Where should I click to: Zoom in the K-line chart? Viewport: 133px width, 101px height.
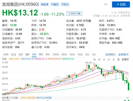(99, 60)
